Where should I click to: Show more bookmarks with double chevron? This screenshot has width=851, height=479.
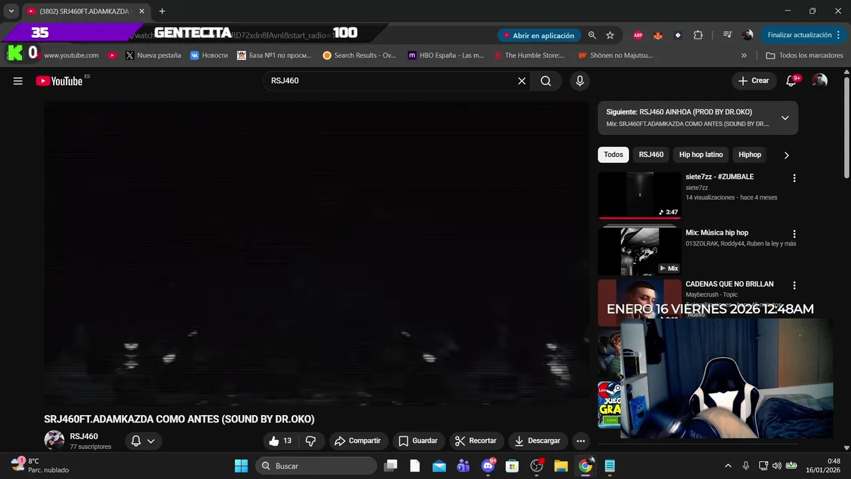(744, 55)
